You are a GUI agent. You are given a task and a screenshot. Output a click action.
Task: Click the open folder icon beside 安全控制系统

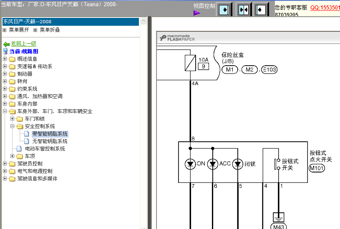pyautogui.click(x=20, y=126)
